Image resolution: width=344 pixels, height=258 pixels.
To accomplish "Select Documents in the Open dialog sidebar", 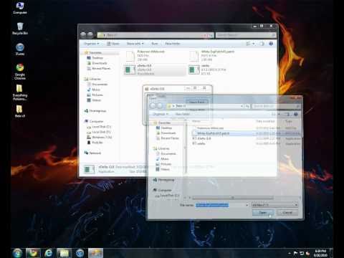I will [166, 153].
